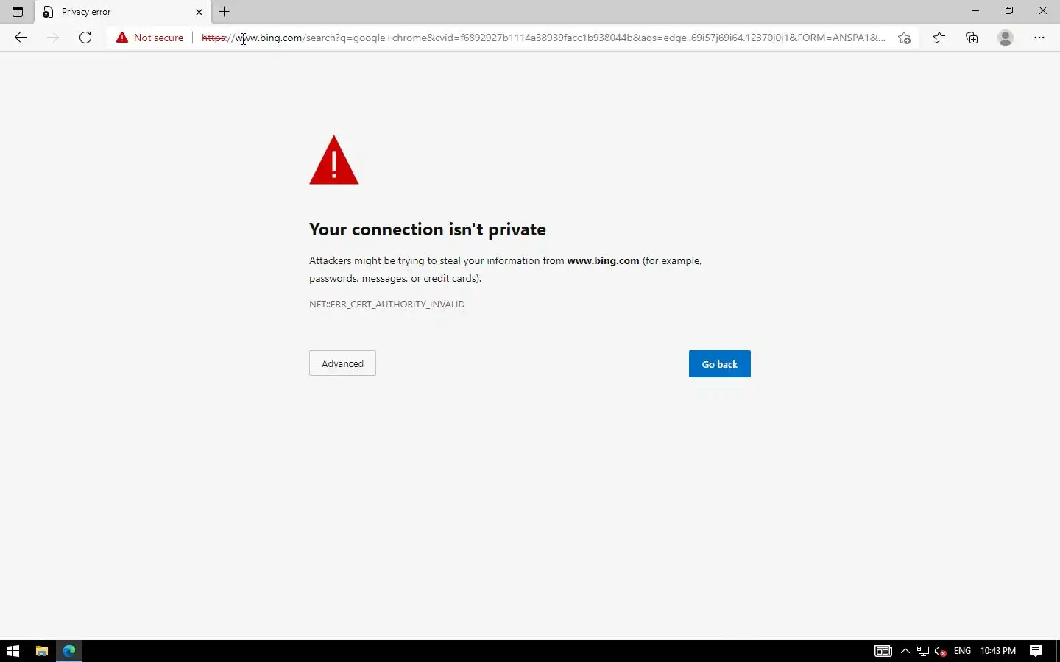Click the Edge icon in taskbar
The image size is (1060, 662).
coord(69,651)
